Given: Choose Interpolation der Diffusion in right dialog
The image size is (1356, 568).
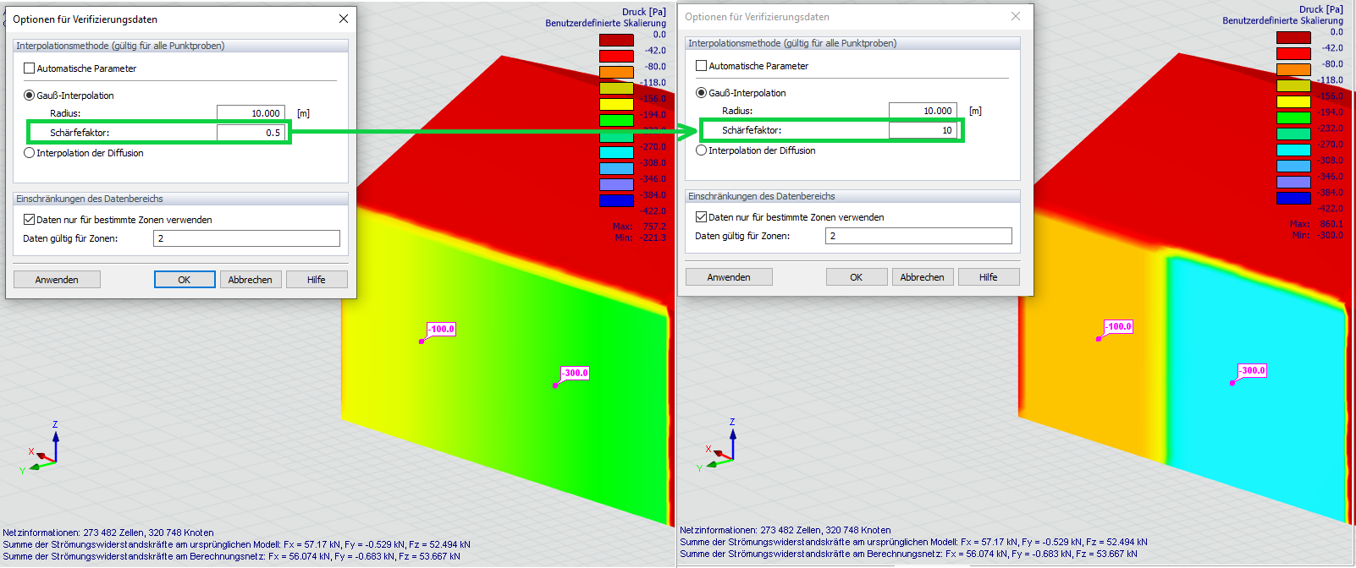Looking at the screenshot, I should (701, 150).
